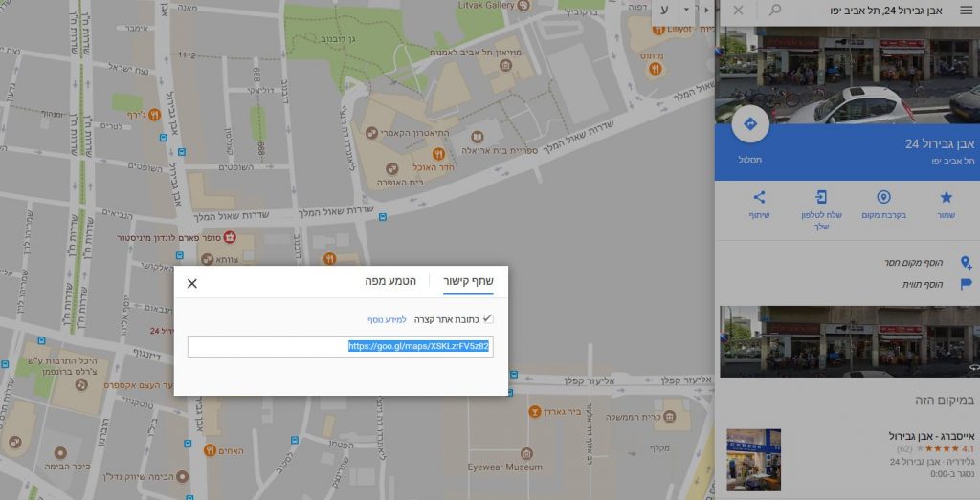Click the כיכר הבימה marker icon

click(60, 452)
